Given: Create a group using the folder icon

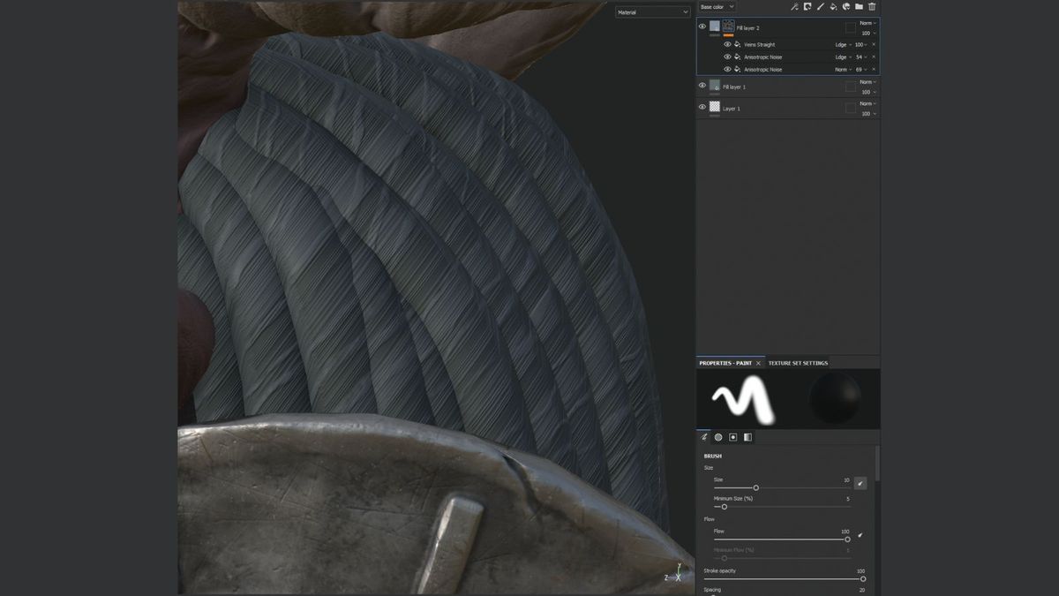Looking at the screenshot, I should click(858, 6).
